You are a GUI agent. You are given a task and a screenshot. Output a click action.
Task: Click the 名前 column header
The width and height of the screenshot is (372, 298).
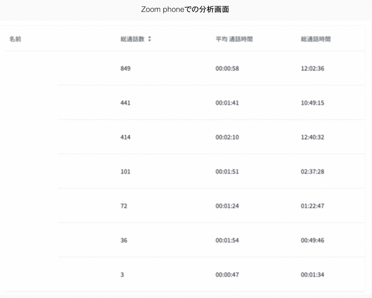point(15,39)
